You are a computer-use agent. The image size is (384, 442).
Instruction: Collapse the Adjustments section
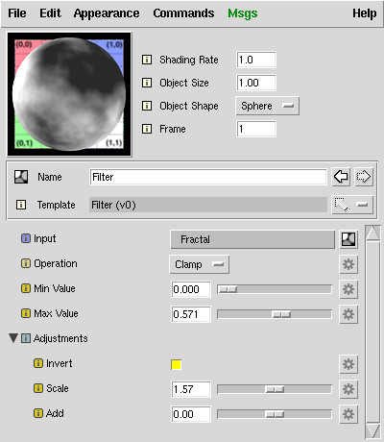pyautogui.click(x=13, y=338)
